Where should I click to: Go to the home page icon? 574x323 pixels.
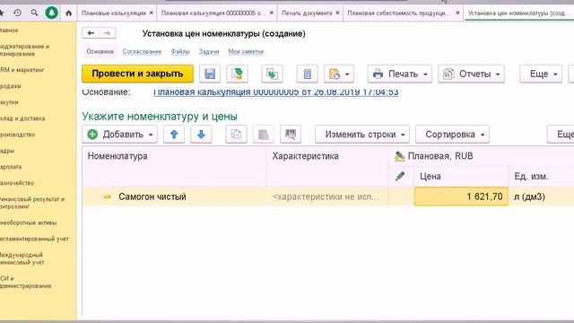coord(68,13)
